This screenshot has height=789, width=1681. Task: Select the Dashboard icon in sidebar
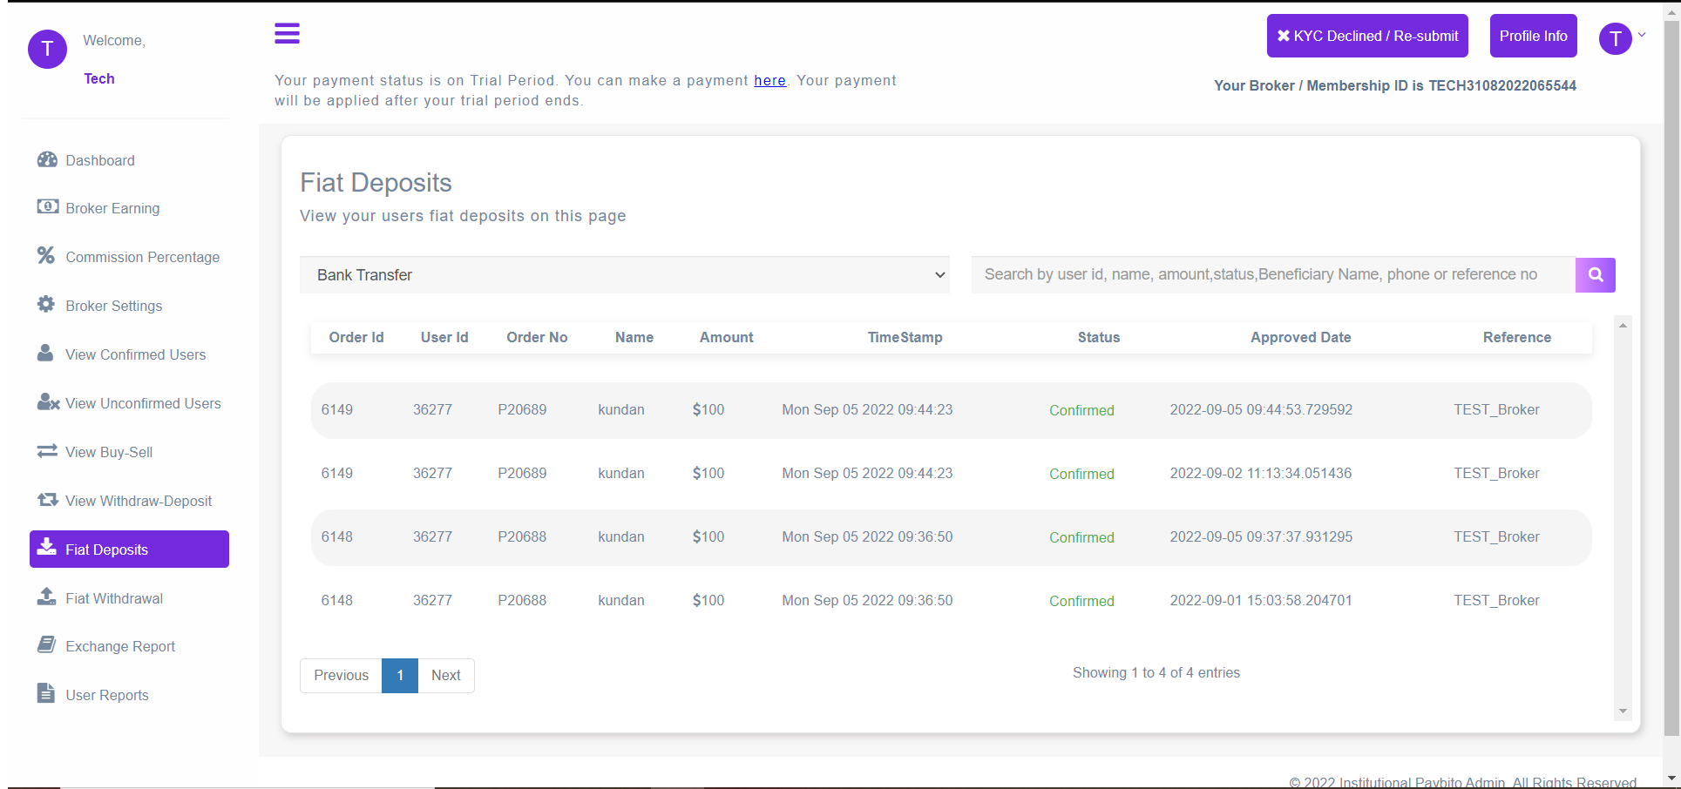(47, 159)
